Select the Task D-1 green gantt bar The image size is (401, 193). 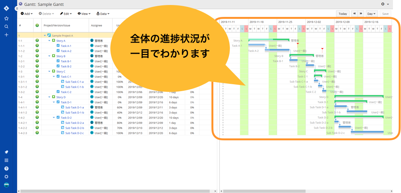point(351,102)
